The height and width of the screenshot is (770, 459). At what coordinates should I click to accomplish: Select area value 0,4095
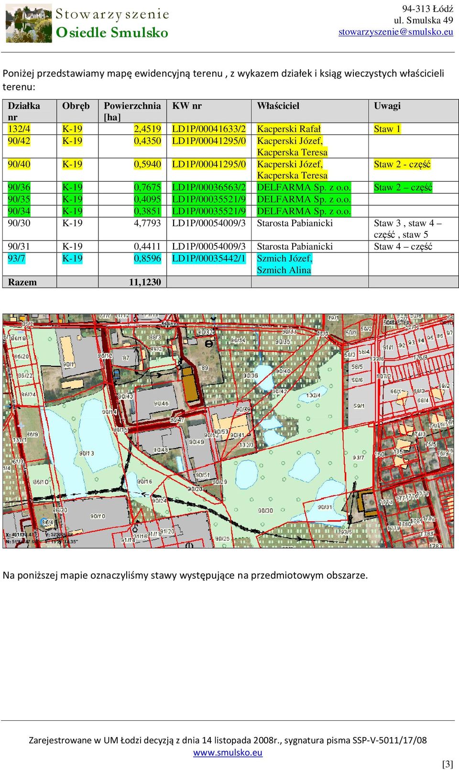click(147, 199)
